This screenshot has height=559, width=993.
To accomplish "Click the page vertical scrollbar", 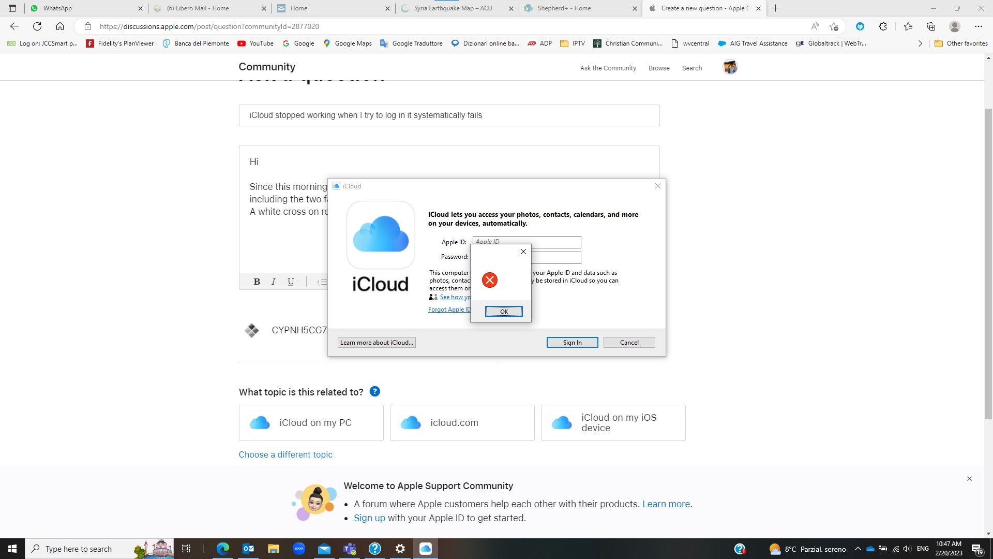I will [x=988, y=259].
